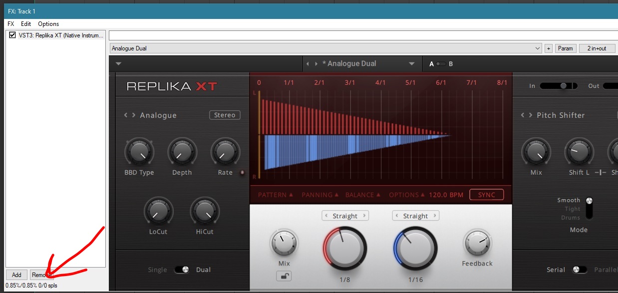Image resolution: width=618 pixels, height=293 pixels.
Task: Toggle the Single/Dual switch
Action: pos(182,270)
